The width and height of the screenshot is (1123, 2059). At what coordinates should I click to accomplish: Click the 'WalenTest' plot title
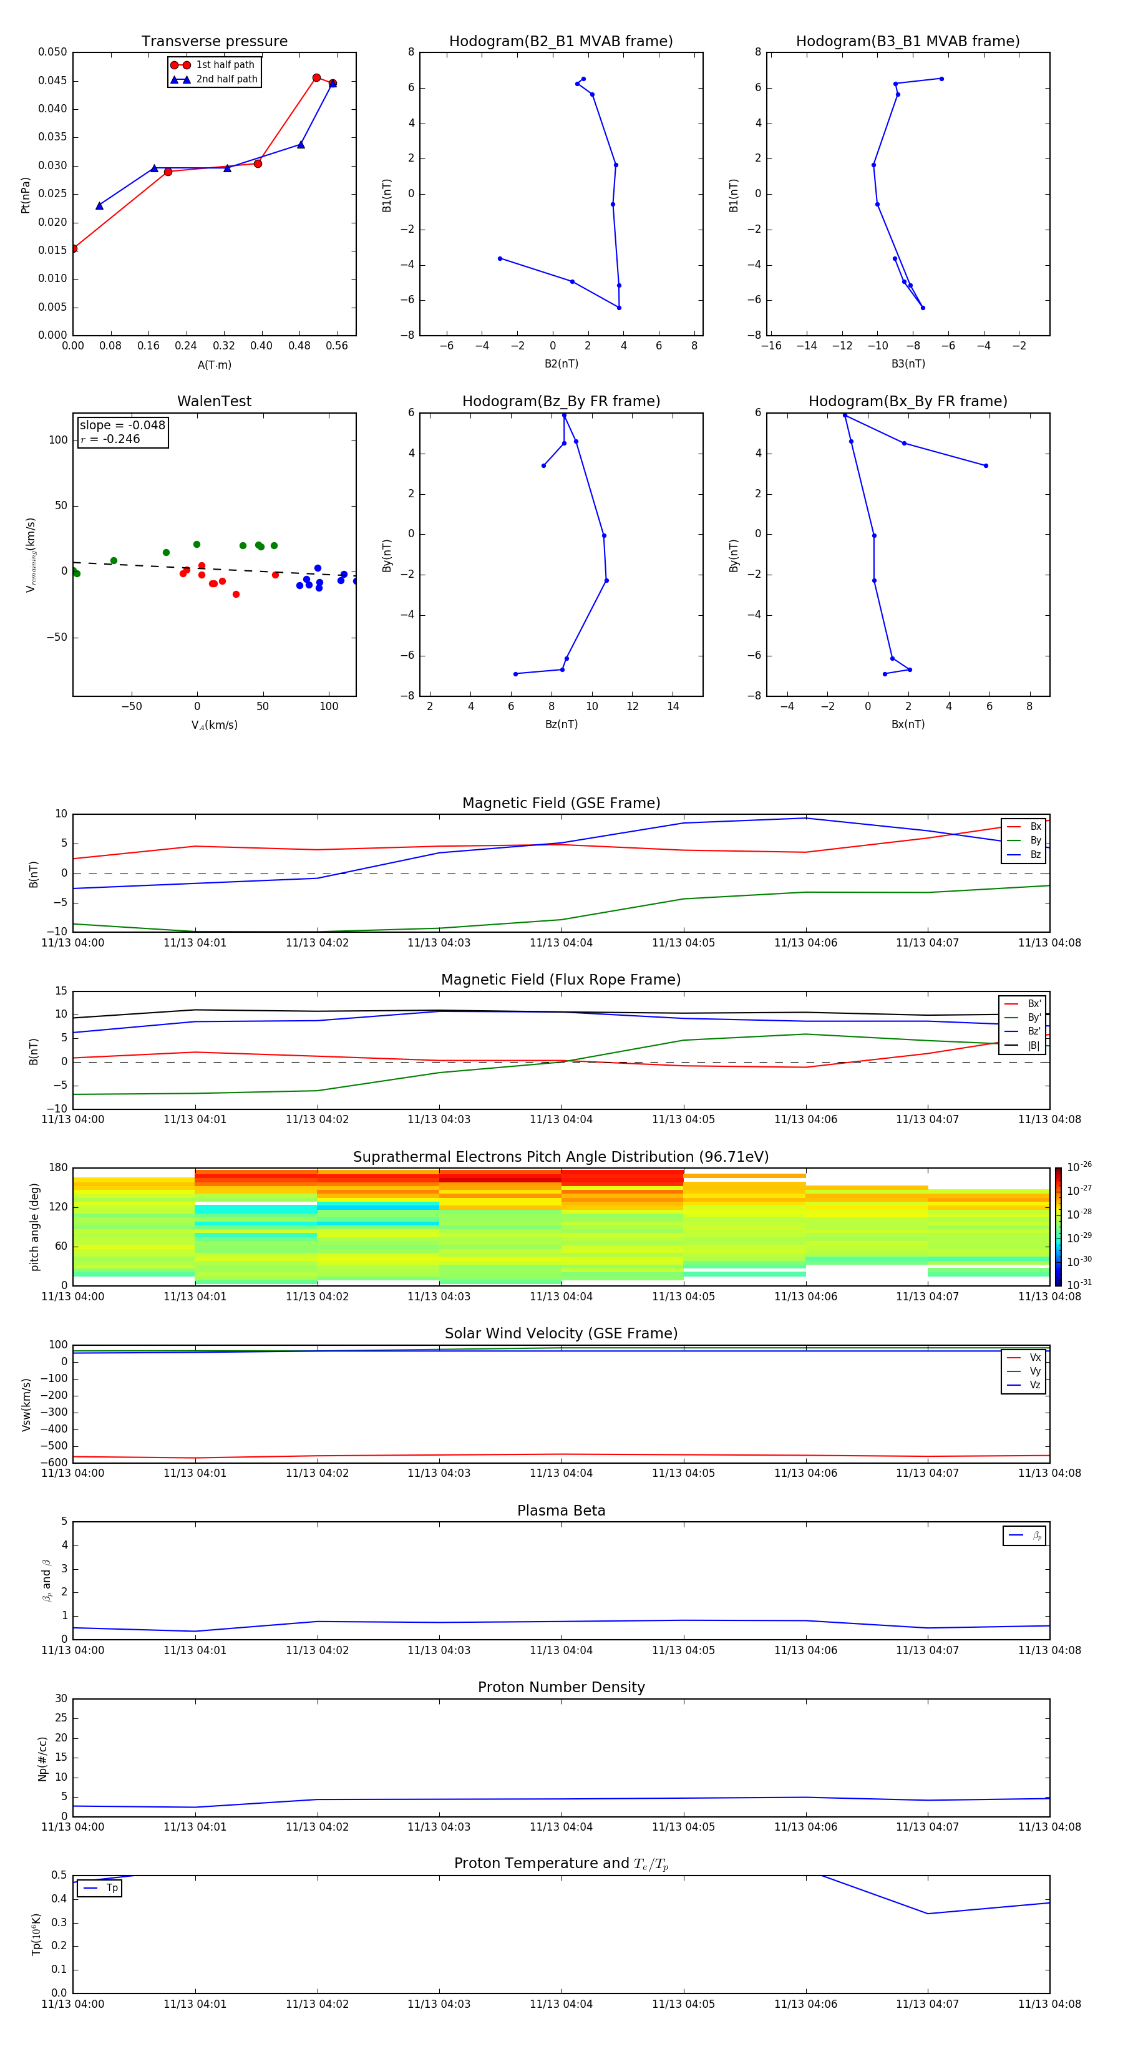tap(214, 401)
